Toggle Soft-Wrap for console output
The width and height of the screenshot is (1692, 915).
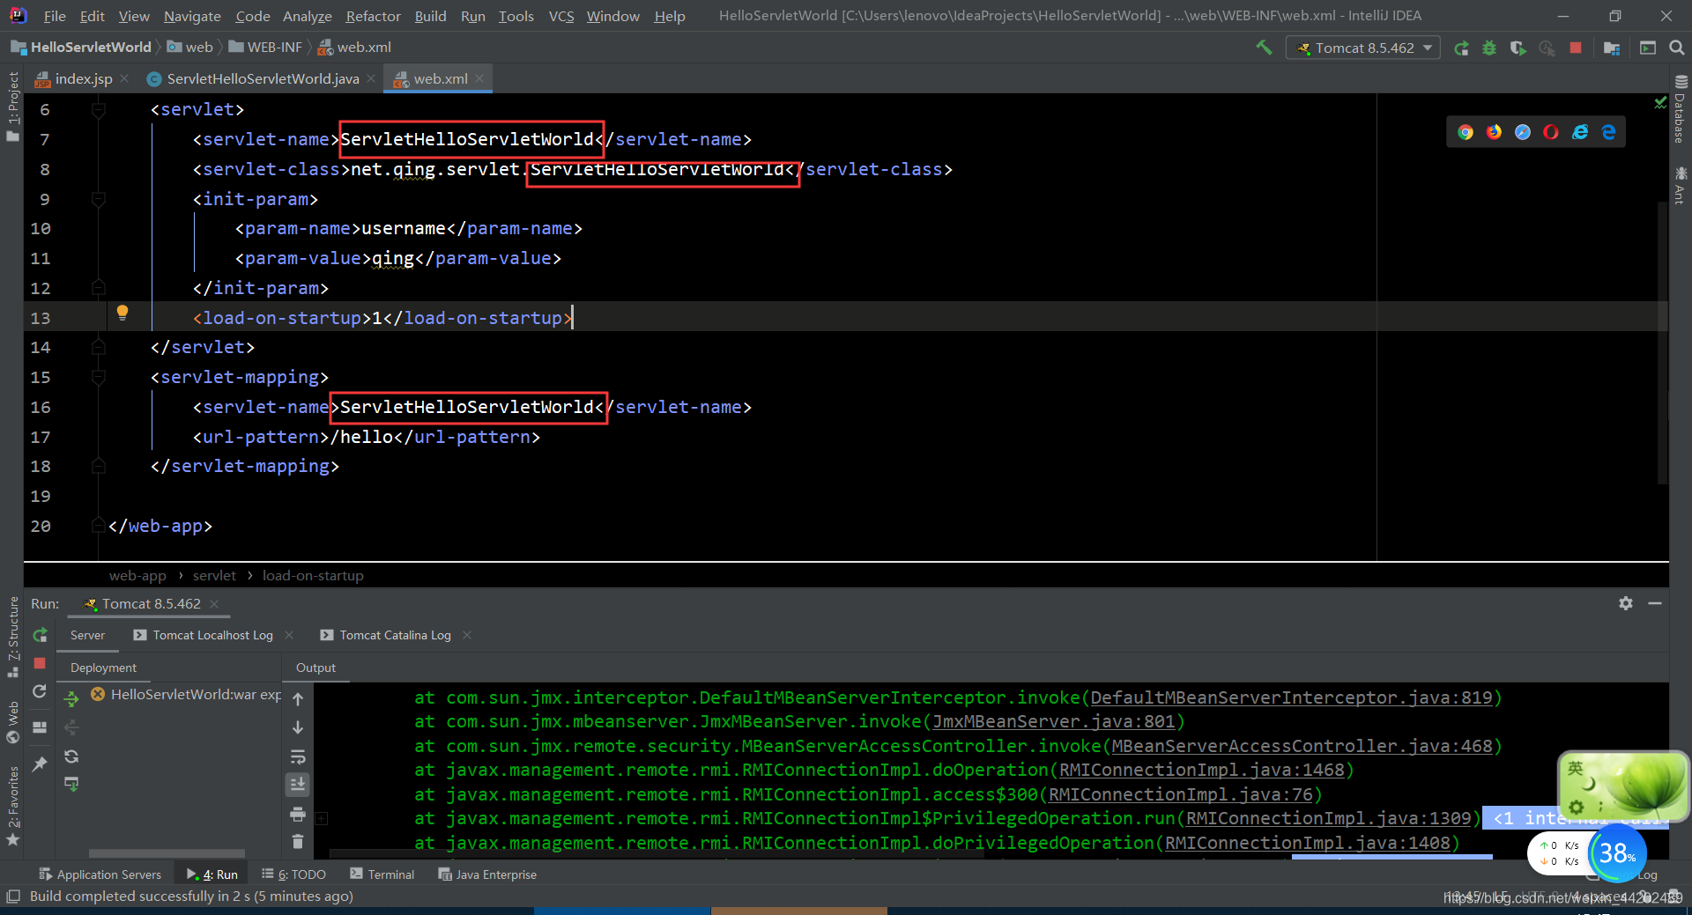pyautogui.click(x=298, y=756)
